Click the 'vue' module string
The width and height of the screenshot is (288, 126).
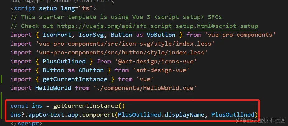(x=145, y=79)
